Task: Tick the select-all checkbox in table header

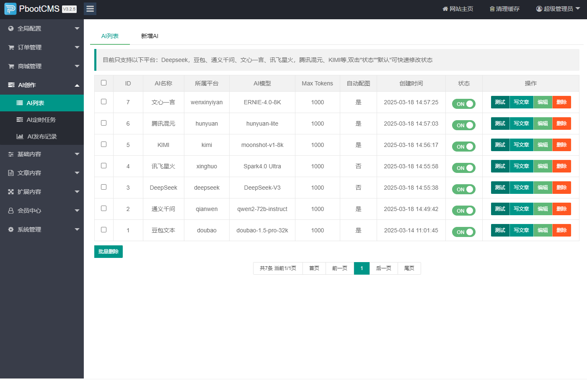Action: click(103, 83)
